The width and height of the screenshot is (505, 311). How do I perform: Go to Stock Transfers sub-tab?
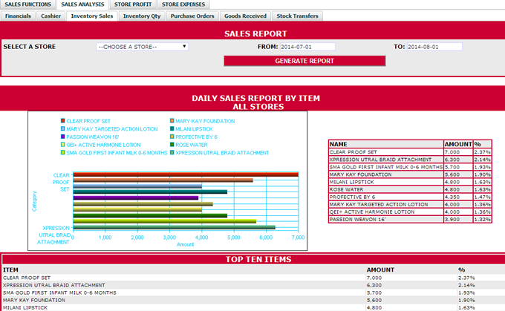point(297,16)
